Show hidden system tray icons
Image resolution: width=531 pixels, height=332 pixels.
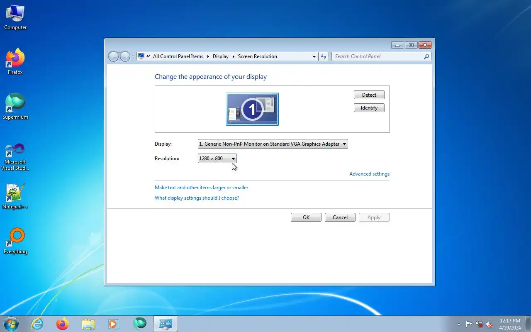(459, 324)
